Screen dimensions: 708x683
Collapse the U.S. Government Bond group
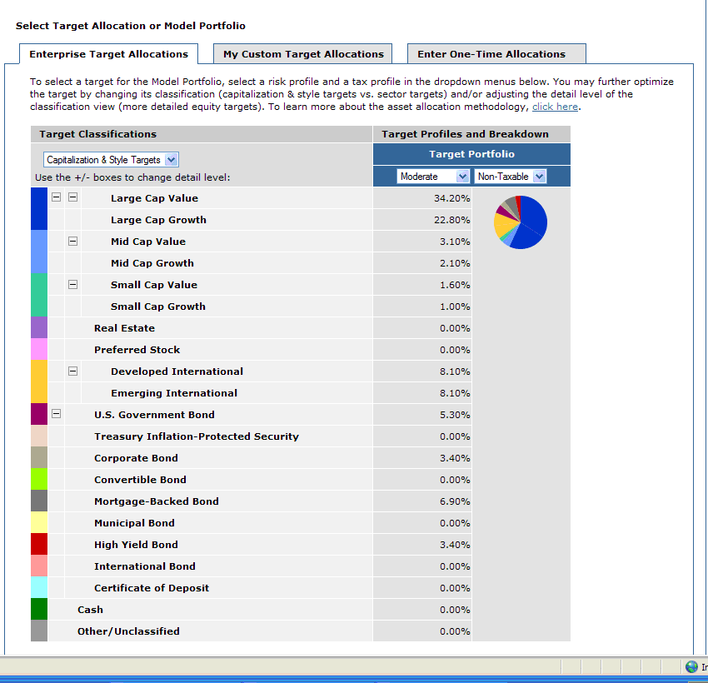pos(56,414)
